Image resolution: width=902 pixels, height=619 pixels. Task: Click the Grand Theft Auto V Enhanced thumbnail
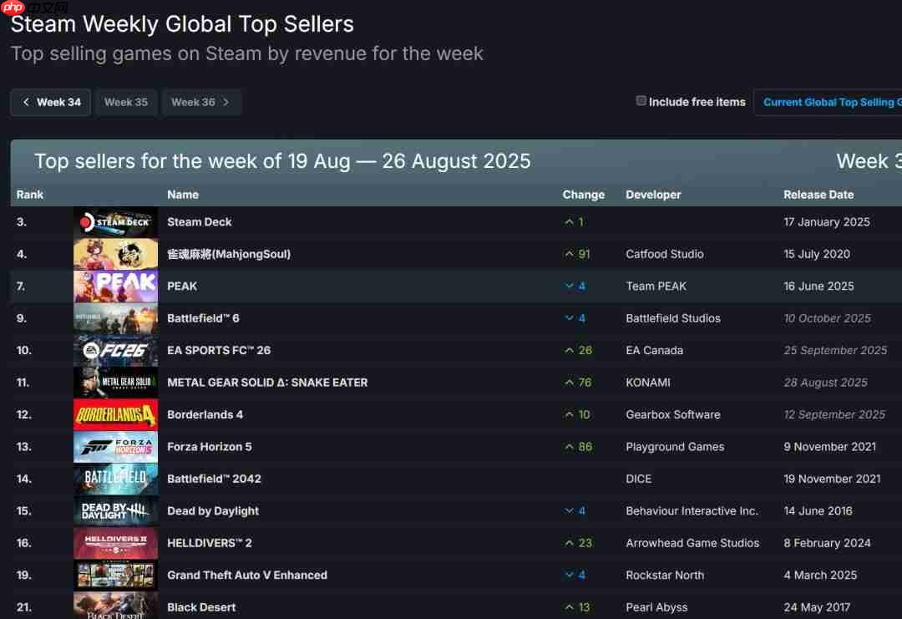tap(115, 576)
